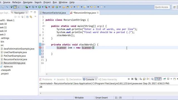Terminate the console process

(x=128, y=79)
